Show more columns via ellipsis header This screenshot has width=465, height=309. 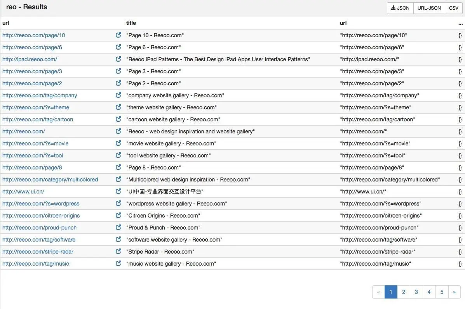point(460,23)
